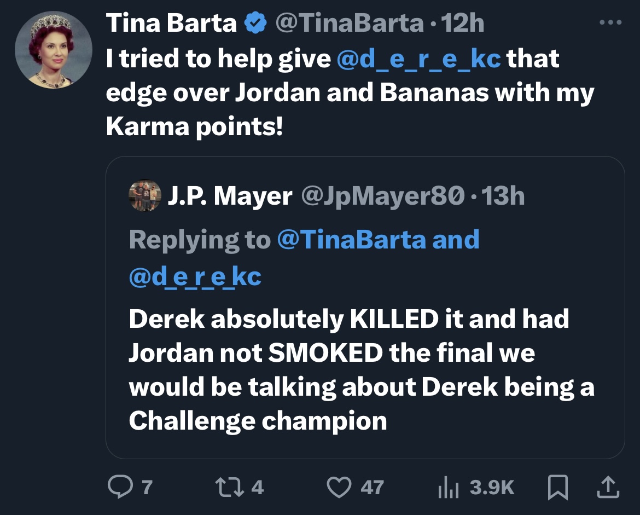Open the quoted tweet text about Derek
The width and height of the screenshot is (640, 515).
coord(362,369)
